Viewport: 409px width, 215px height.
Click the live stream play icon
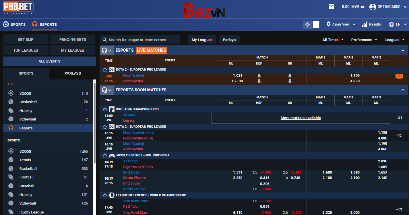click(399, 76)
